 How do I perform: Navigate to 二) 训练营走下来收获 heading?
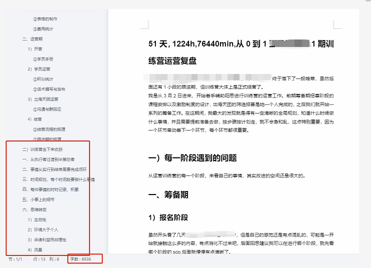pyautogui.click(x=42, y=149)
